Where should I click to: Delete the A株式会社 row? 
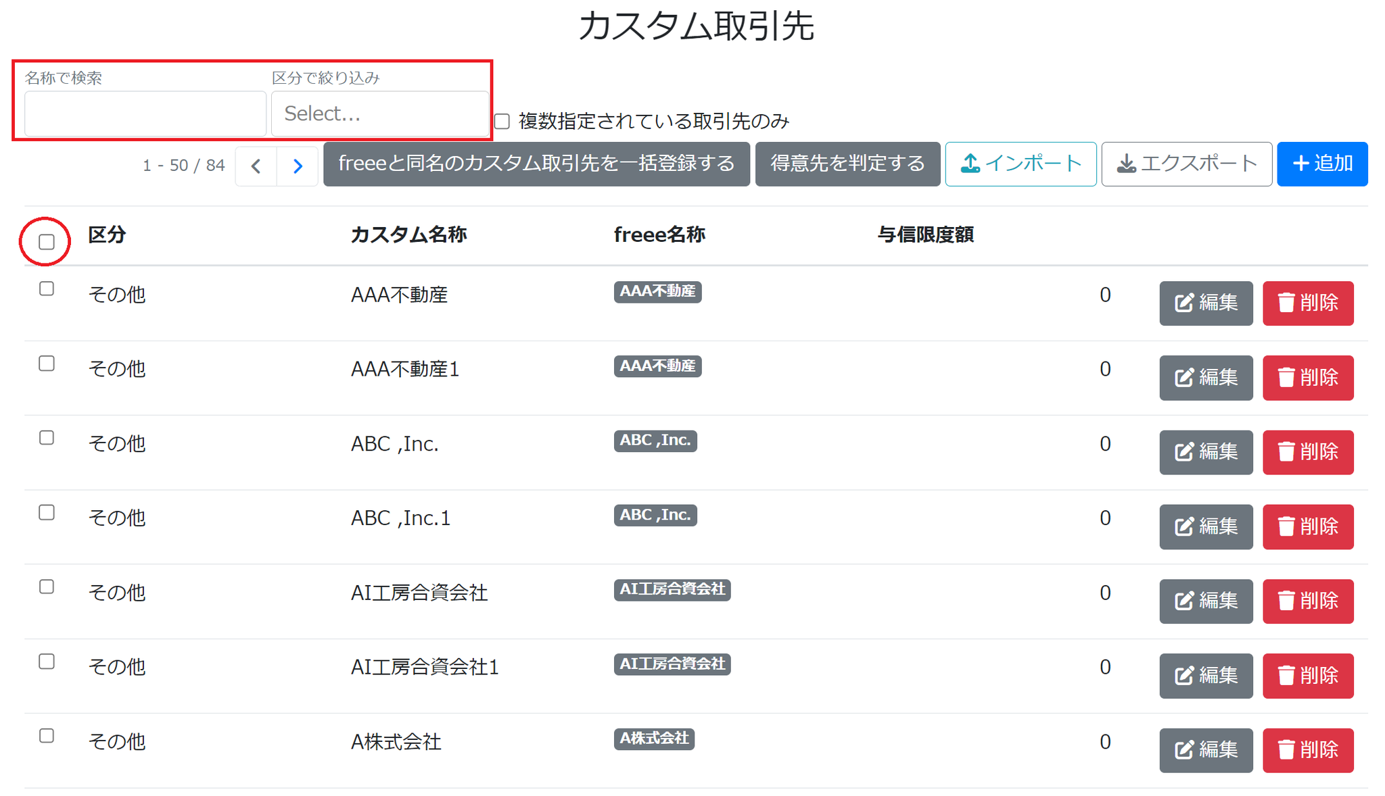point(1308,750)
